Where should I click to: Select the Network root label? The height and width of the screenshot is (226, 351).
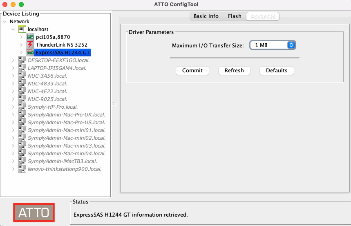click(x=20, y=22)
